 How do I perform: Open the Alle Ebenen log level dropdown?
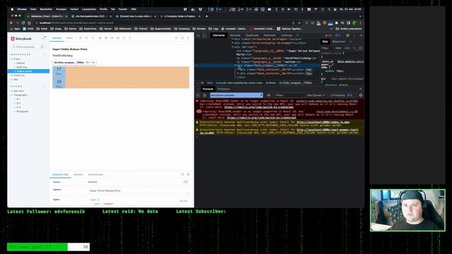tap(316, 95)
